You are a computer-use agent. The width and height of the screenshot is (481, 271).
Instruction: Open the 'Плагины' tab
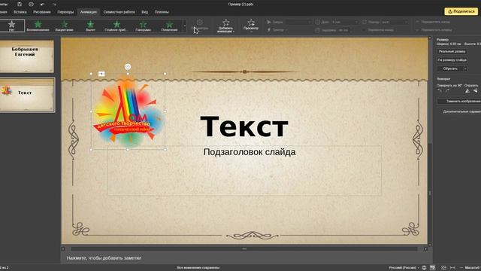pos(162,12)
